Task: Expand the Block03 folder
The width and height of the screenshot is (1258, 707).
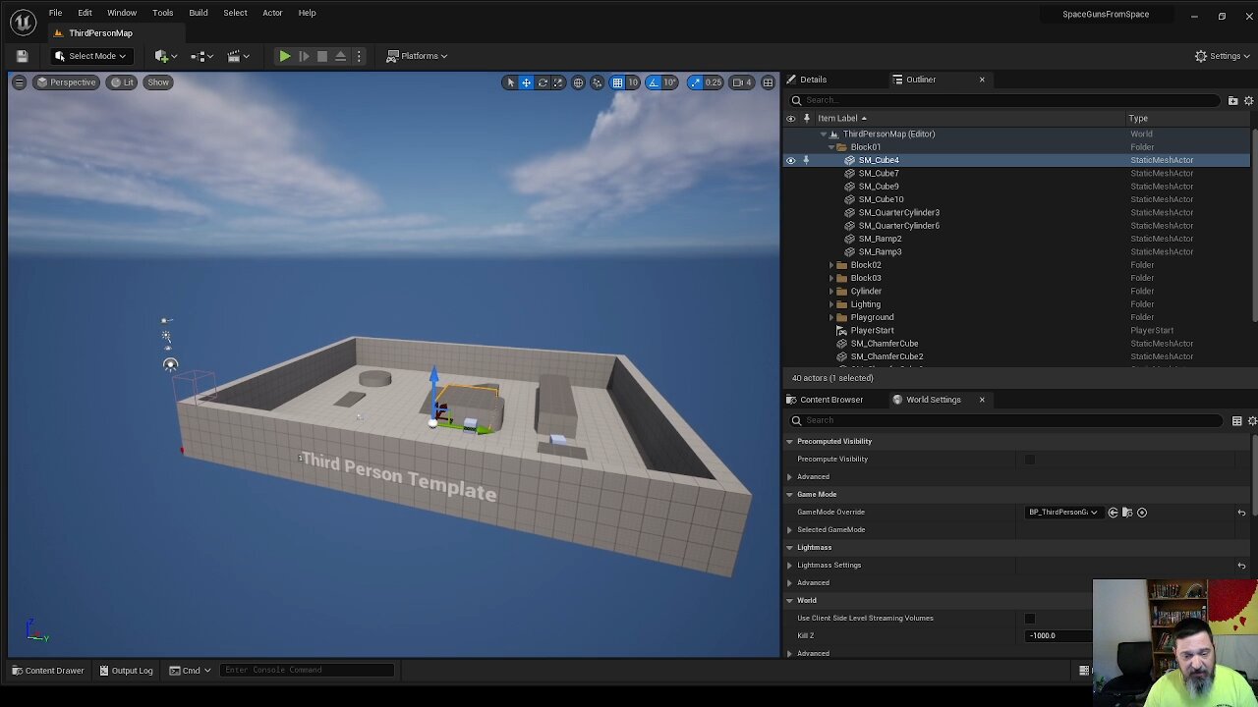Action: coord(831,278)
